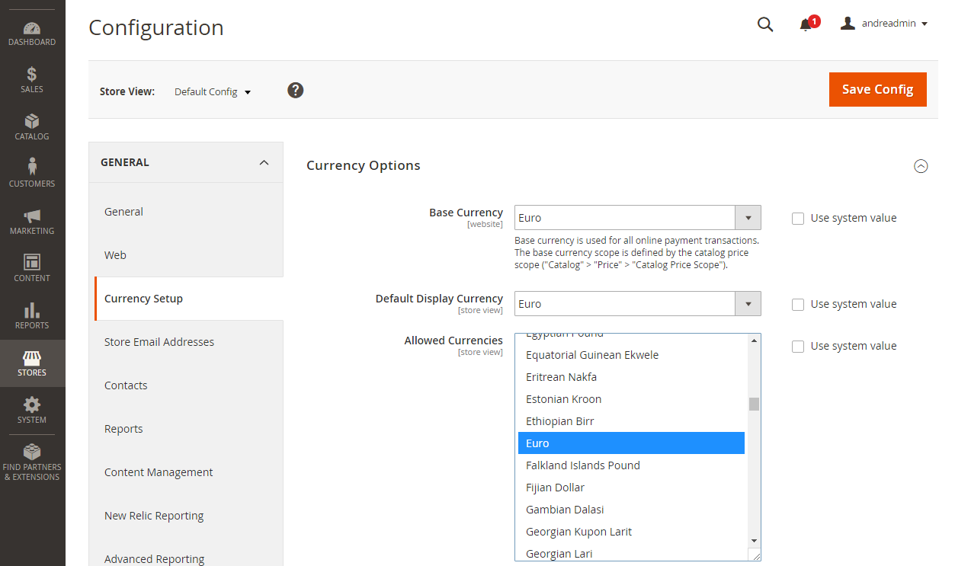Show help via the question mark icon
The width and height of the screenshot is (955, 566).
point(296,91)
